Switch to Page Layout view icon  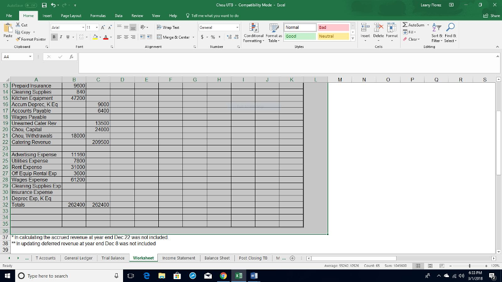(x=430, y=266)
